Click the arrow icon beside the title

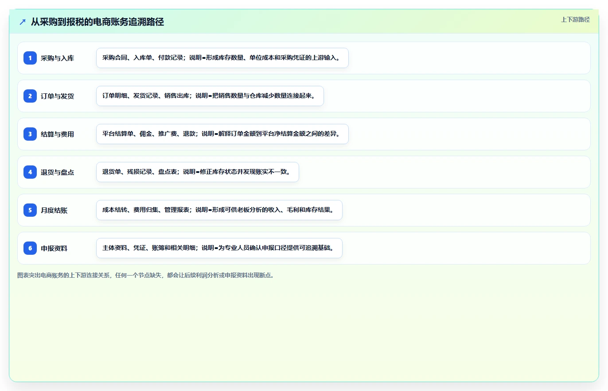[x=23, y=22]
